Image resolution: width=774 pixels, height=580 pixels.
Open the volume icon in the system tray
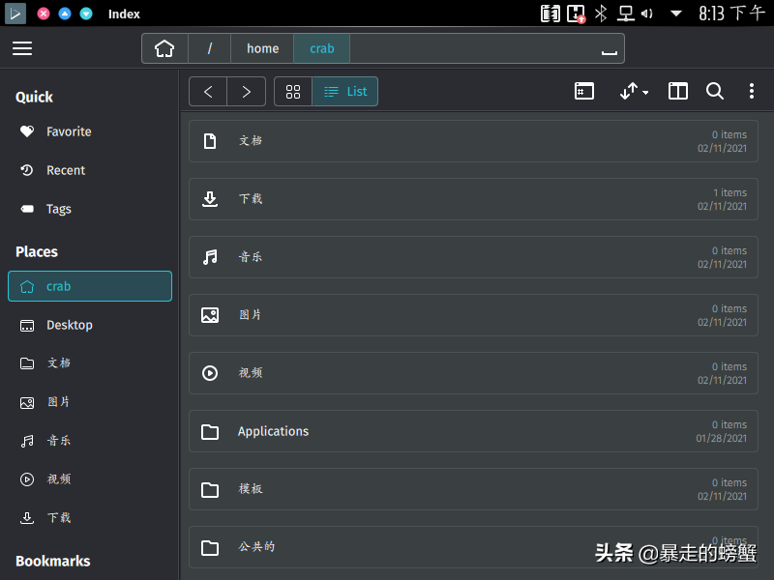pyautogui.click(x=646, y=14)
